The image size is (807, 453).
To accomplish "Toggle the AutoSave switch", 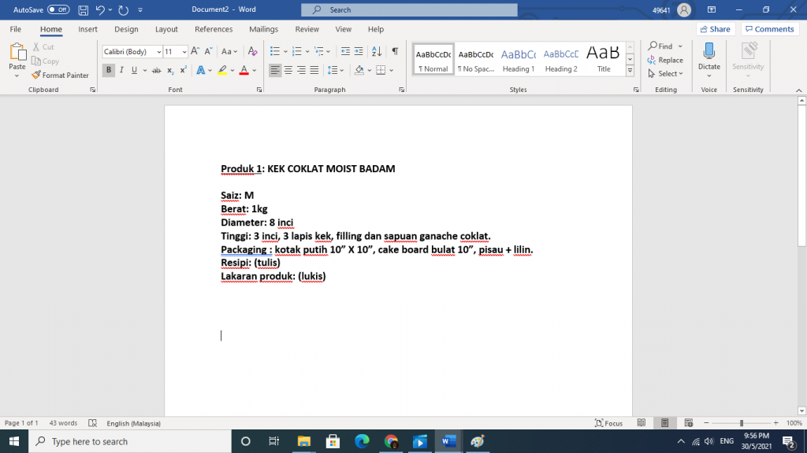I will [x=58, y=10].
